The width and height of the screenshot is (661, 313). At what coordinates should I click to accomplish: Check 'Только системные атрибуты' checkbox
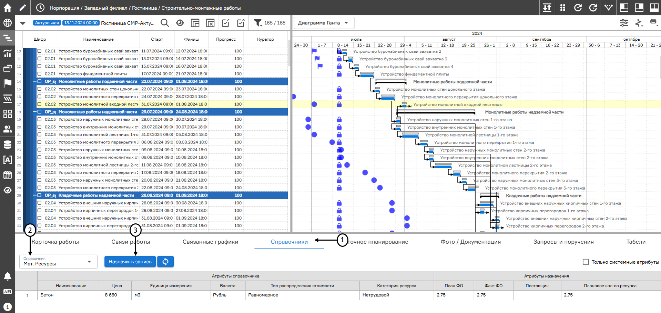click(x=586, y=262)
